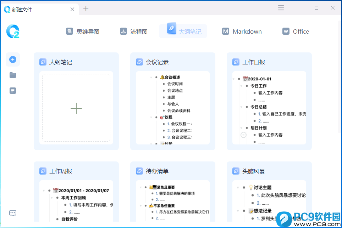Click the bell emoji next to 会议概述
Screen dimensions: 342x228
[x=162, y=77]
